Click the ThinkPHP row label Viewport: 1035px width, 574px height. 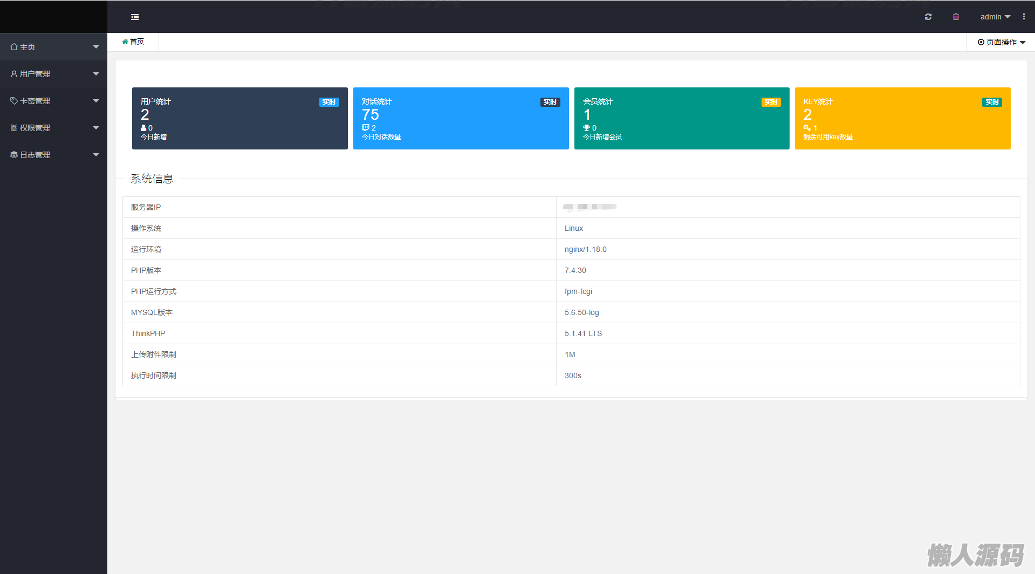[148, 333]
